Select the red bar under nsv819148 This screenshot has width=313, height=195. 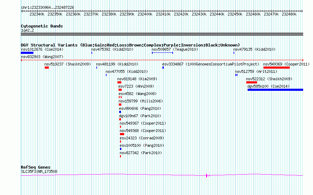pos(119,82)
